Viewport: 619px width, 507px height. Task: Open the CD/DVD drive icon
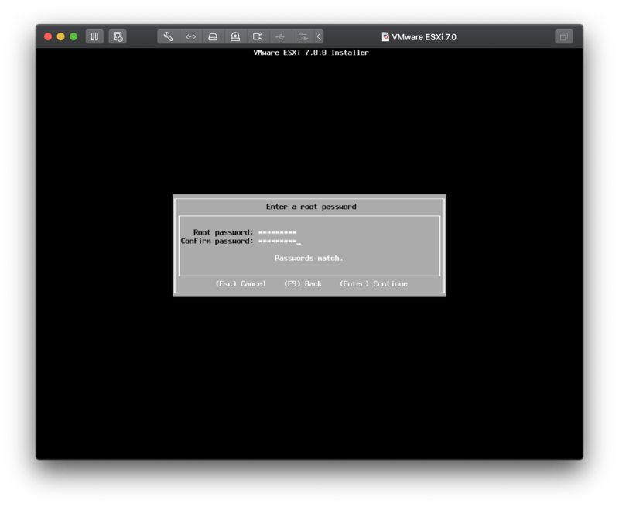click(235, 36)
